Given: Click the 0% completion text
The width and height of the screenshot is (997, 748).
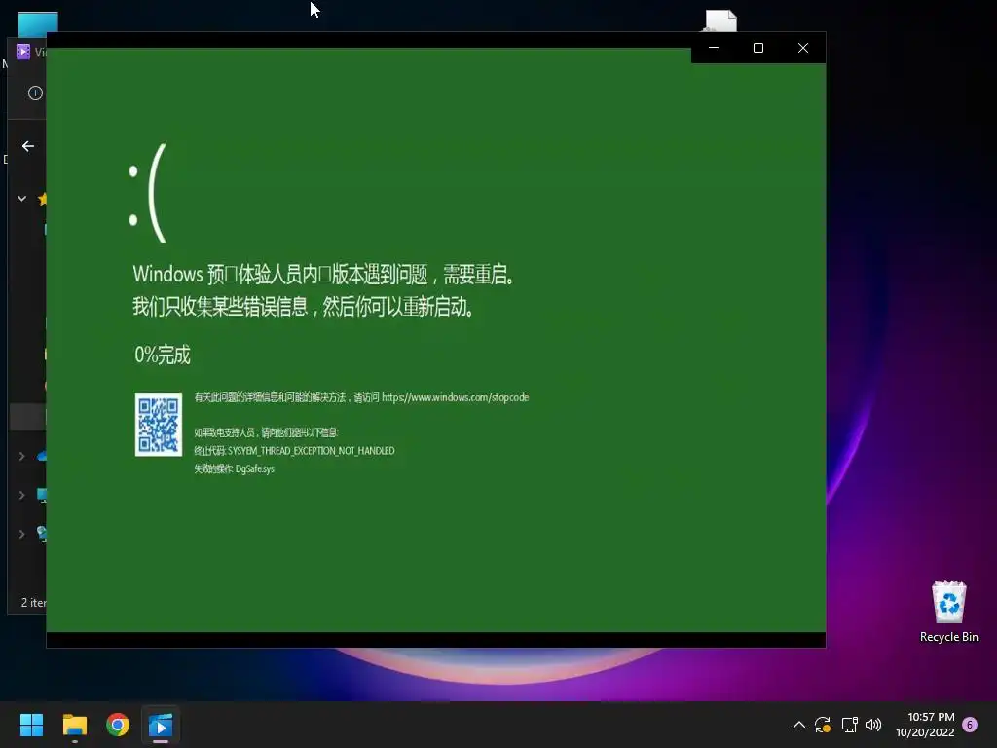Looking at the screenshot, I should point(163,355).
